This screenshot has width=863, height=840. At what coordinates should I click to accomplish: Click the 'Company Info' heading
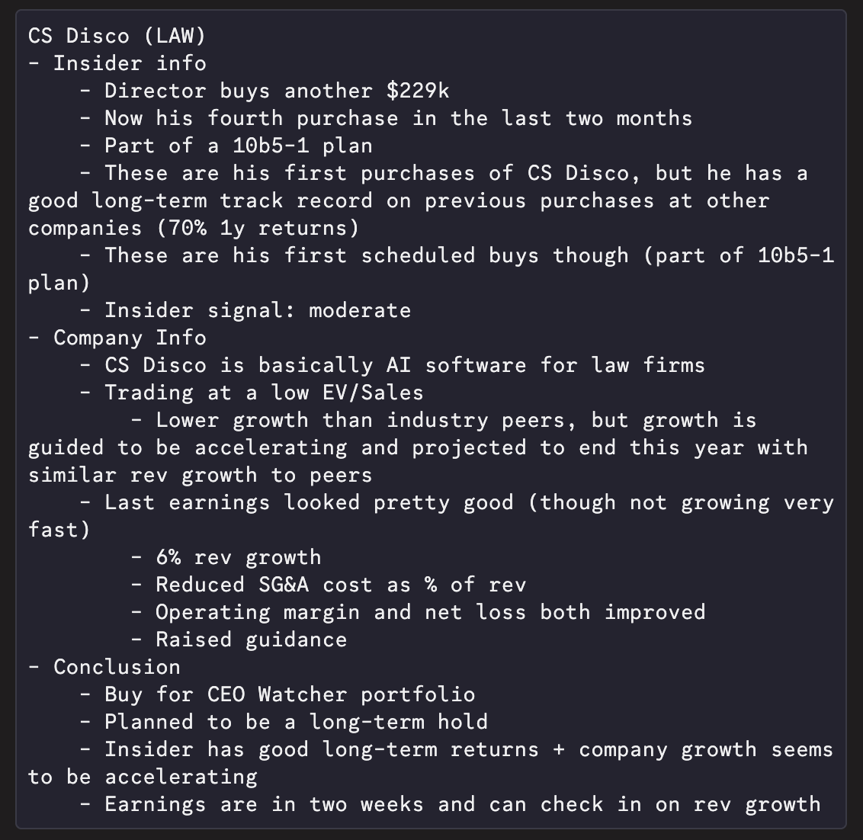click(130, 338)
